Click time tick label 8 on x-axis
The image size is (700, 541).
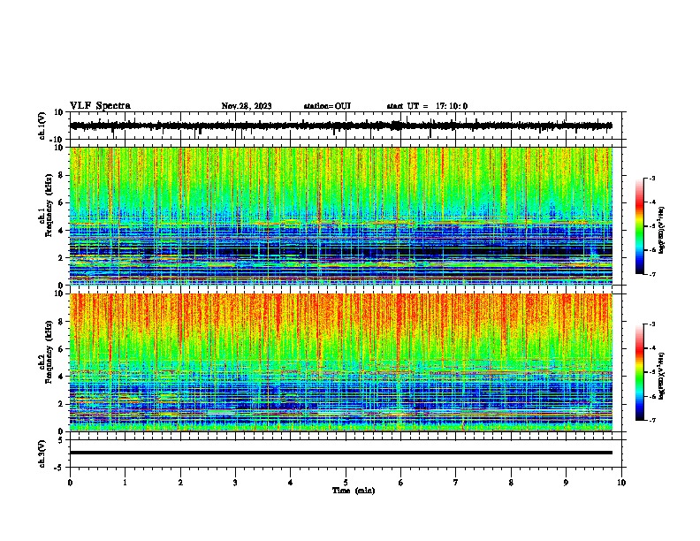511,483
